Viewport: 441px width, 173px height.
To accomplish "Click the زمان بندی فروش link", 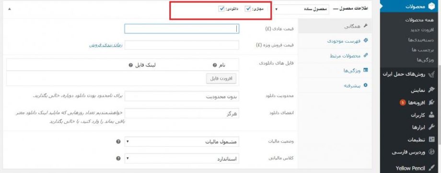I will click(106, 45).
